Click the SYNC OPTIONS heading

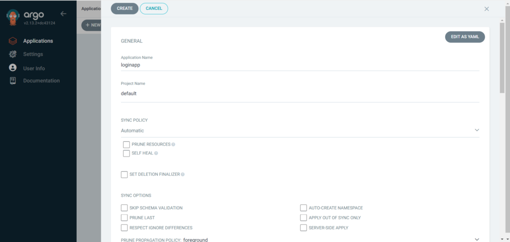[136, 196]
